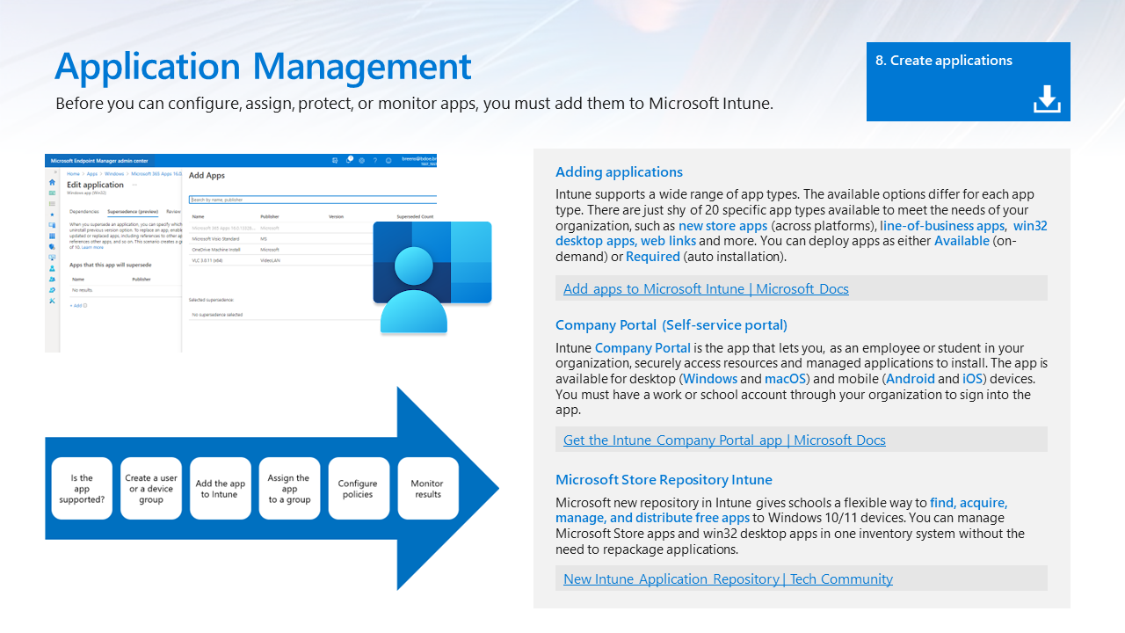1125x633 pixels.
Task: Click the 'Monitor results' step box
Action: pyautogui.click(x=428, y=488)
